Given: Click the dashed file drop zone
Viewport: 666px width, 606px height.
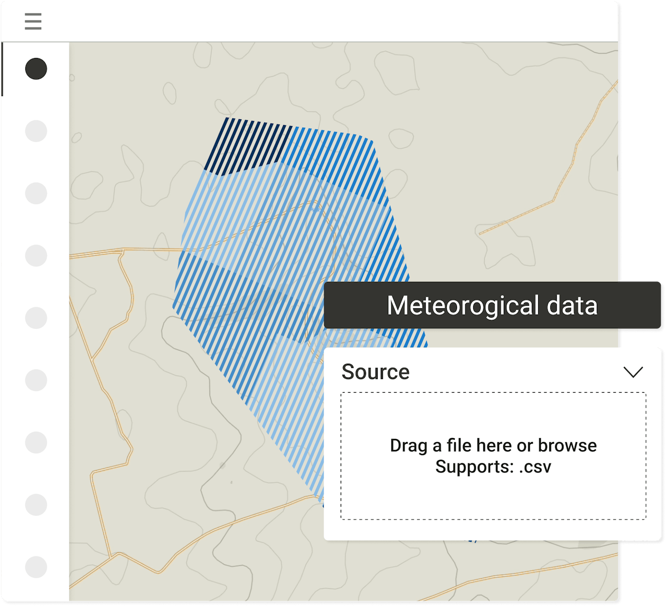Looking at the screenshot, I should pos(493,496).
